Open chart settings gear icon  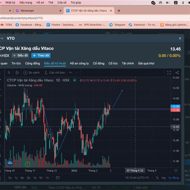[x=176, y=171]
